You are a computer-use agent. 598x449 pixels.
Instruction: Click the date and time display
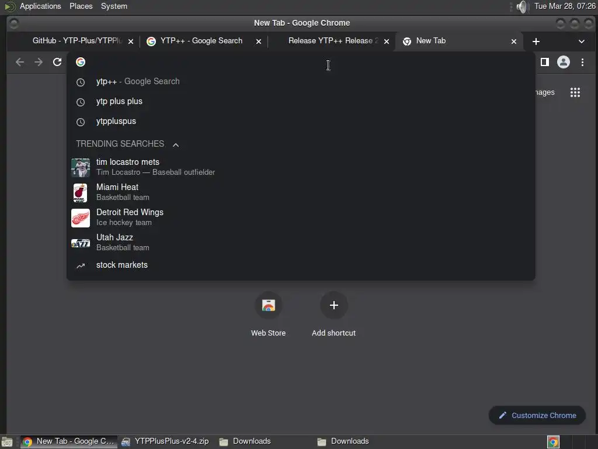(x=565, y=6)
